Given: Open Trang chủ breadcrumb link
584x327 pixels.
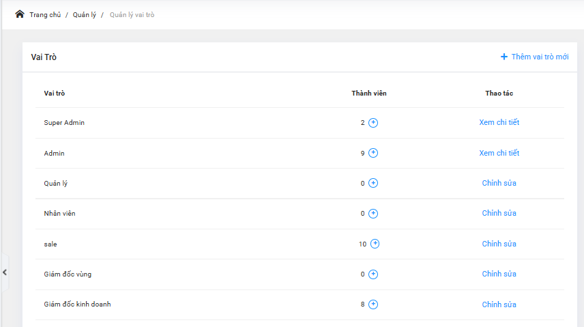Looking at the screenshot, I should pos(45,14).
